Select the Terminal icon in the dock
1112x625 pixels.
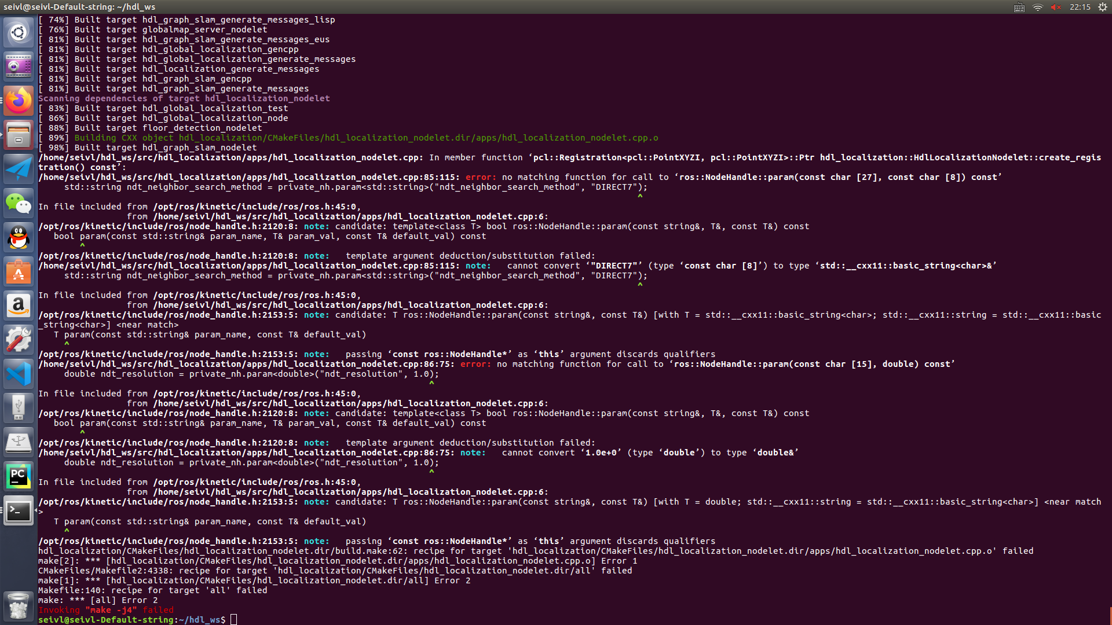click(x=19, y=510)
